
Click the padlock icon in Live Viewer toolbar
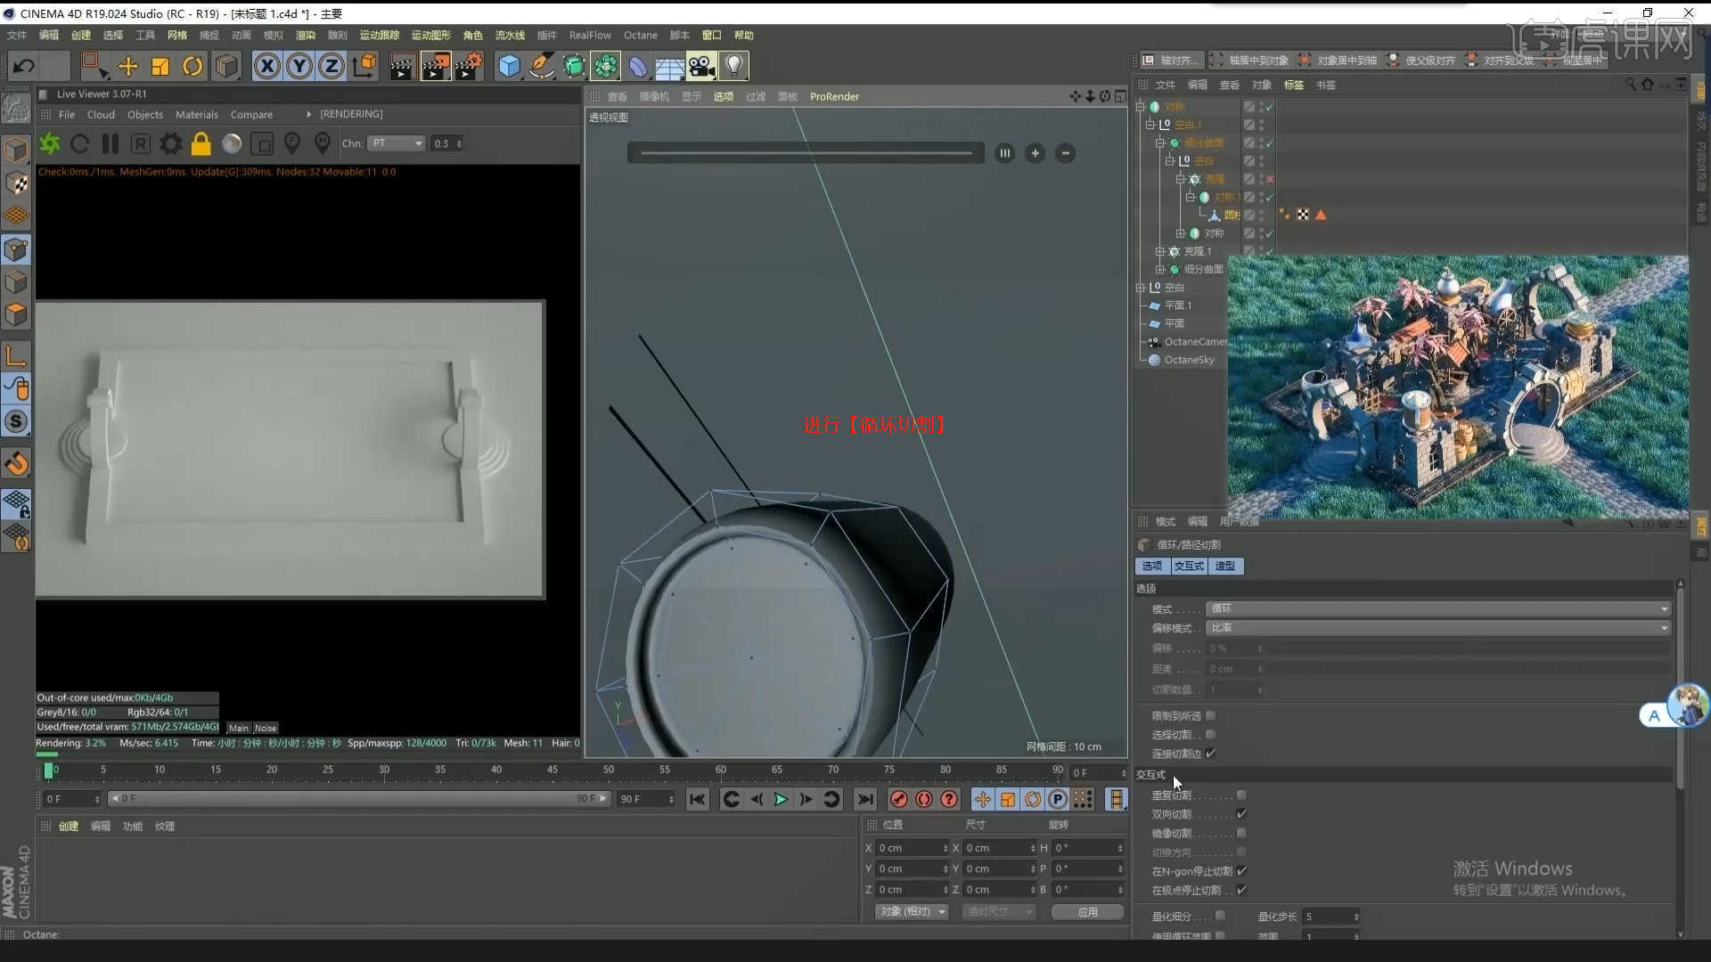coord(201,143)
